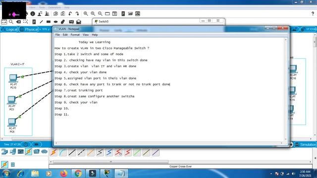Click the 'Today we Learning' heading text
Viewport: 317px width, 178px height.
point(95,42)
